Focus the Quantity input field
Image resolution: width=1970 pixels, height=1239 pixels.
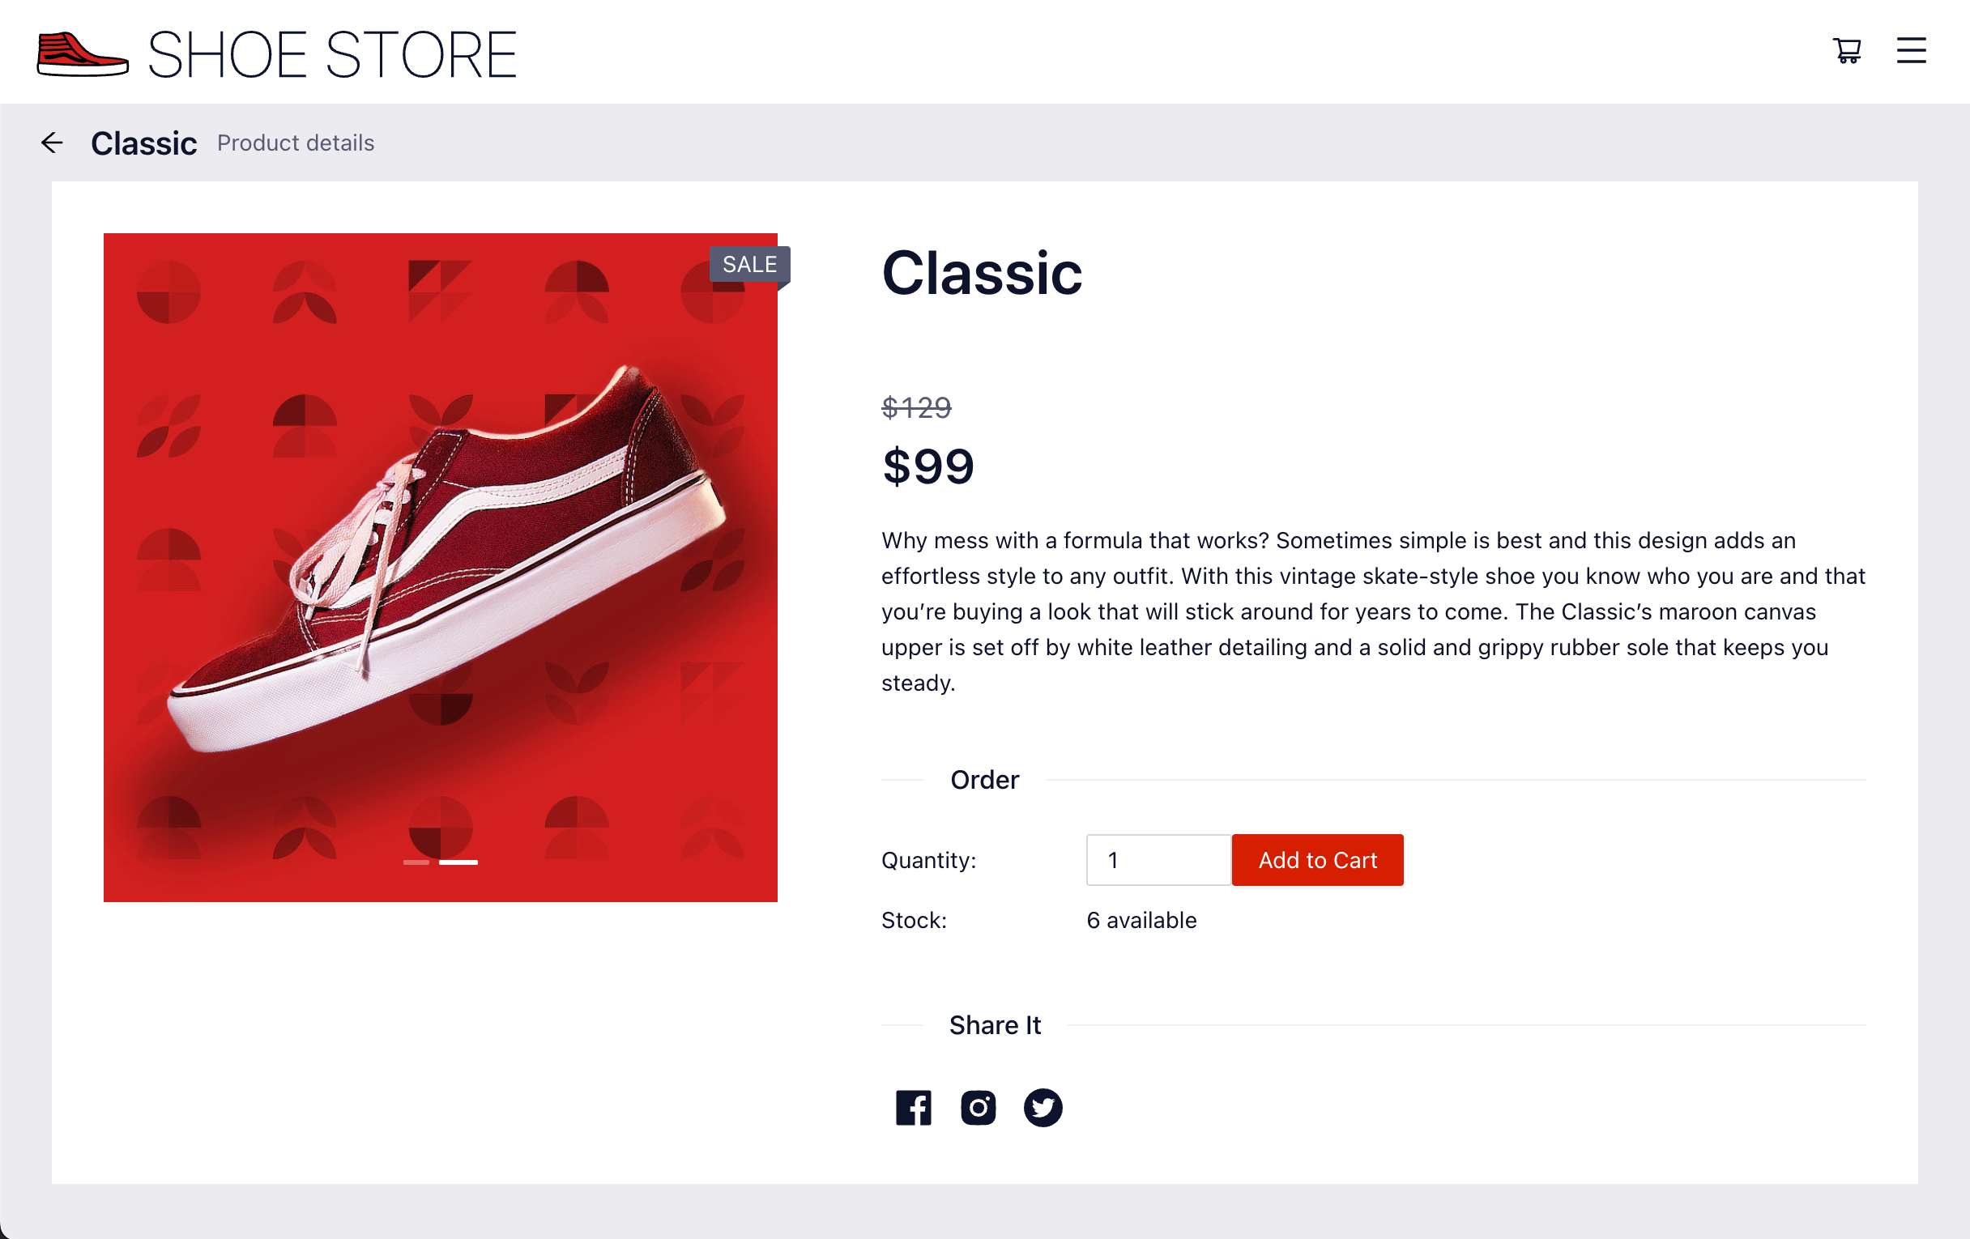coord(1158,859)
